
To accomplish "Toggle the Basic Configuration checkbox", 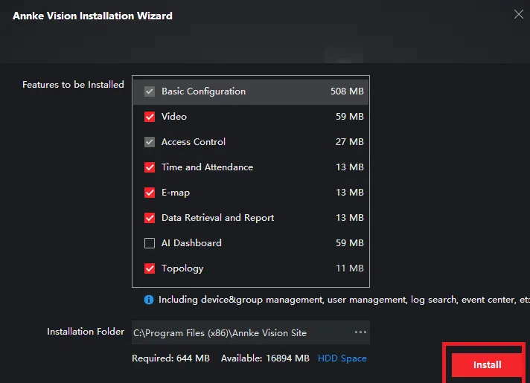I will 150,91.
